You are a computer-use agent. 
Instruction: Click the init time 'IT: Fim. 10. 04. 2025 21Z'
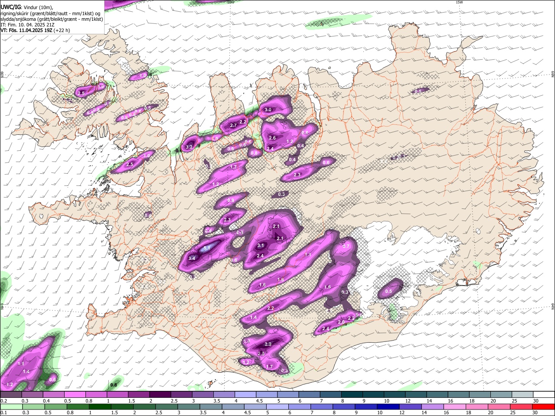coord(28,25)
